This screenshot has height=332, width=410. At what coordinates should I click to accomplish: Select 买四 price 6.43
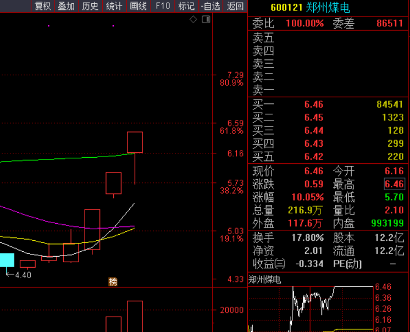pos(314,143)
